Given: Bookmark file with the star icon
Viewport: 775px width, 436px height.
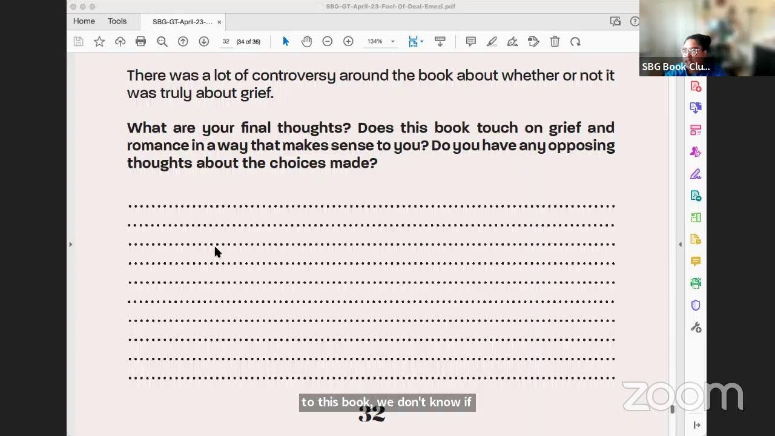Looking at the screenshot, I should pyautogui.click(x=99, y=41).
